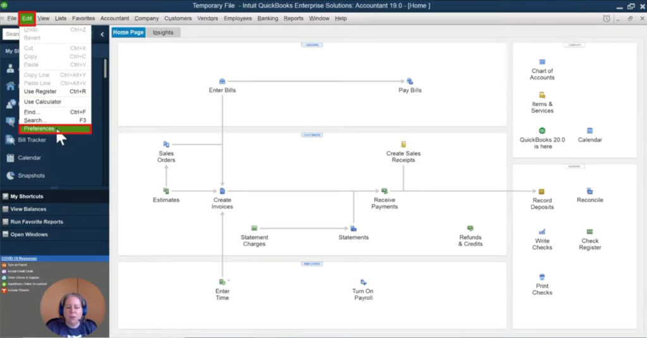Open the Reports menu
Screen dimensions: 647x338
point(293,18)
